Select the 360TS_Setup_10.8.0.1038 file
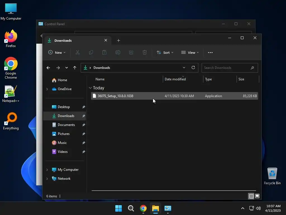This screenshot has width=286, height=215. tap(175, 96)
